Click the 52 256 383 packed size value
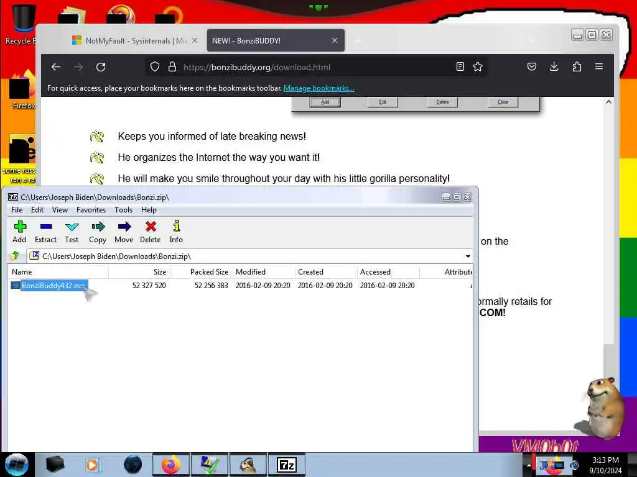 [x=211, y=286]
